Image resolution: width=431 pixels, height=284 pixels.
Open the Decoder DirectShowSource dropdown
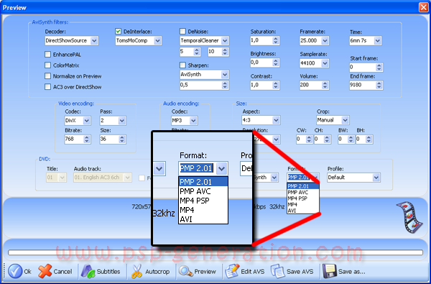94,41
